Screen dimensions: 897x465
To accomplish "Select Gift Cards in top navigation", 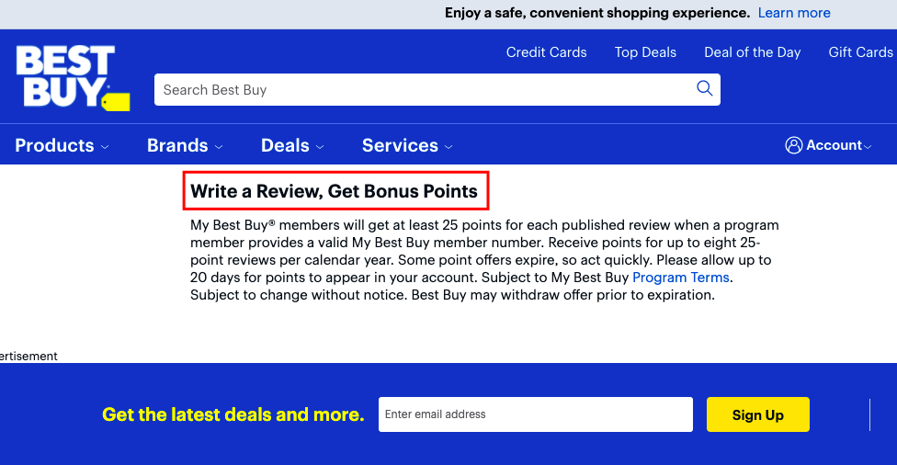I will click(x=860, y=52).
